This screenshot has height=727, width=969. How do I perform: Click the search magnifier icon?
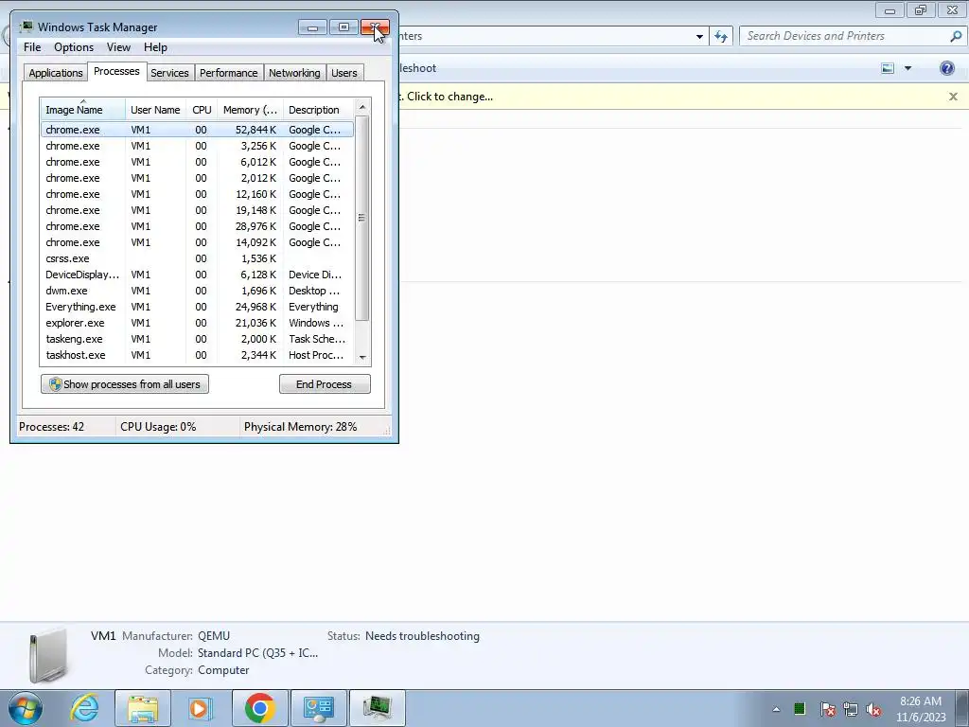pos(956,36)
